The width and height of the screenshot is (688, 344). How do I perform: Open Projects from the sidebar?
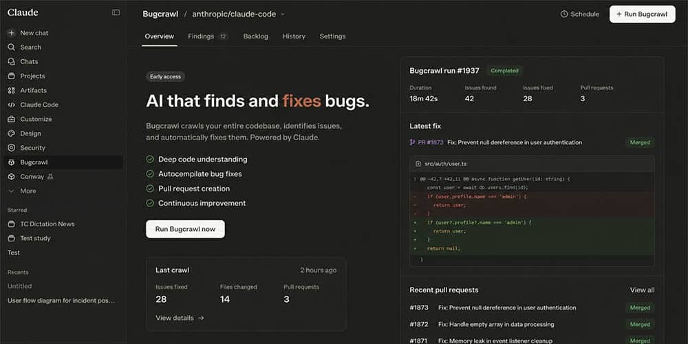pyautogui.click(x=32, y=76)
